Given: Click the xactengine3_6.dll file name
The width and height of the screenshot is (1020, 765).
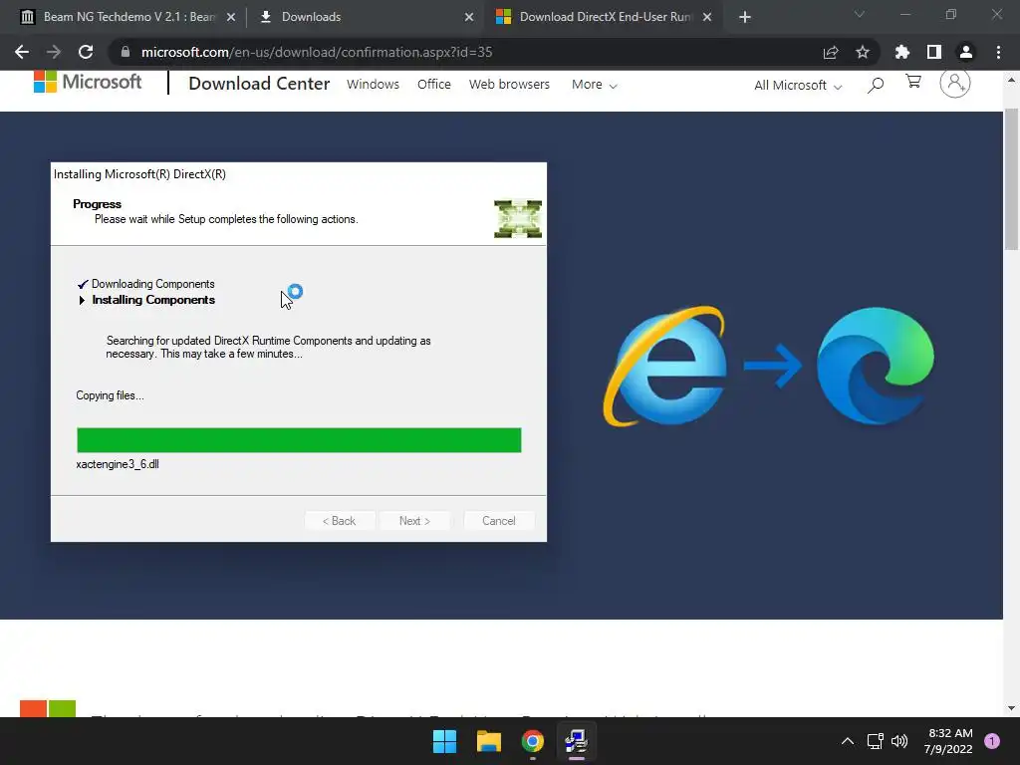Looking at the screenshot, I should click(118, 464).
